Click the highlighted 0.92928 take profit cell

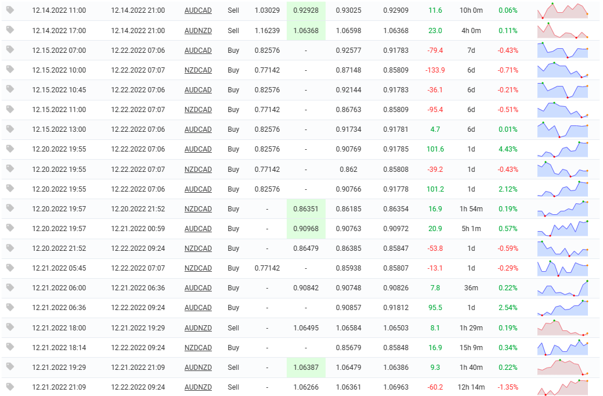click(306, 10)
